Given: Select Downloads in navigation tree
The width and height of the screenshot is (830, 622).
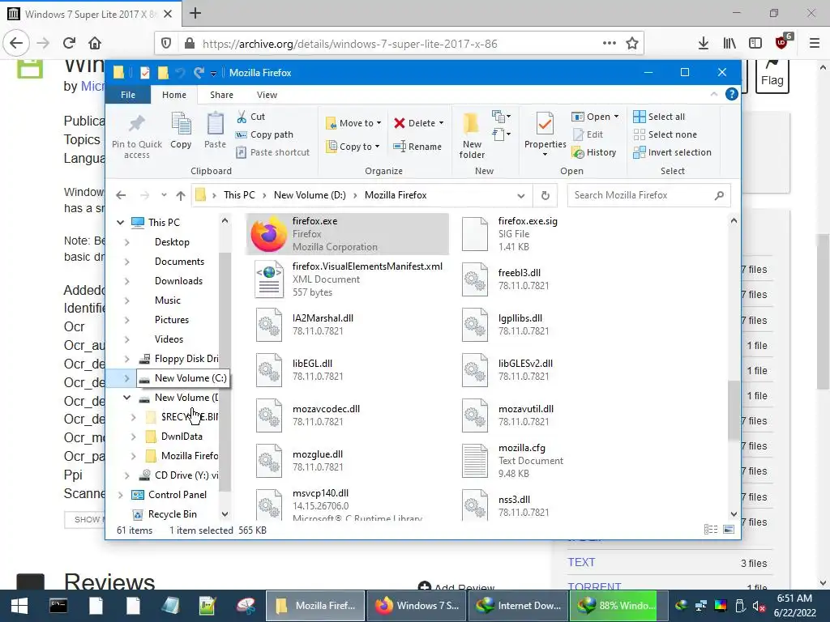Looking at the screenshot, I should click(x=178, y=281).
